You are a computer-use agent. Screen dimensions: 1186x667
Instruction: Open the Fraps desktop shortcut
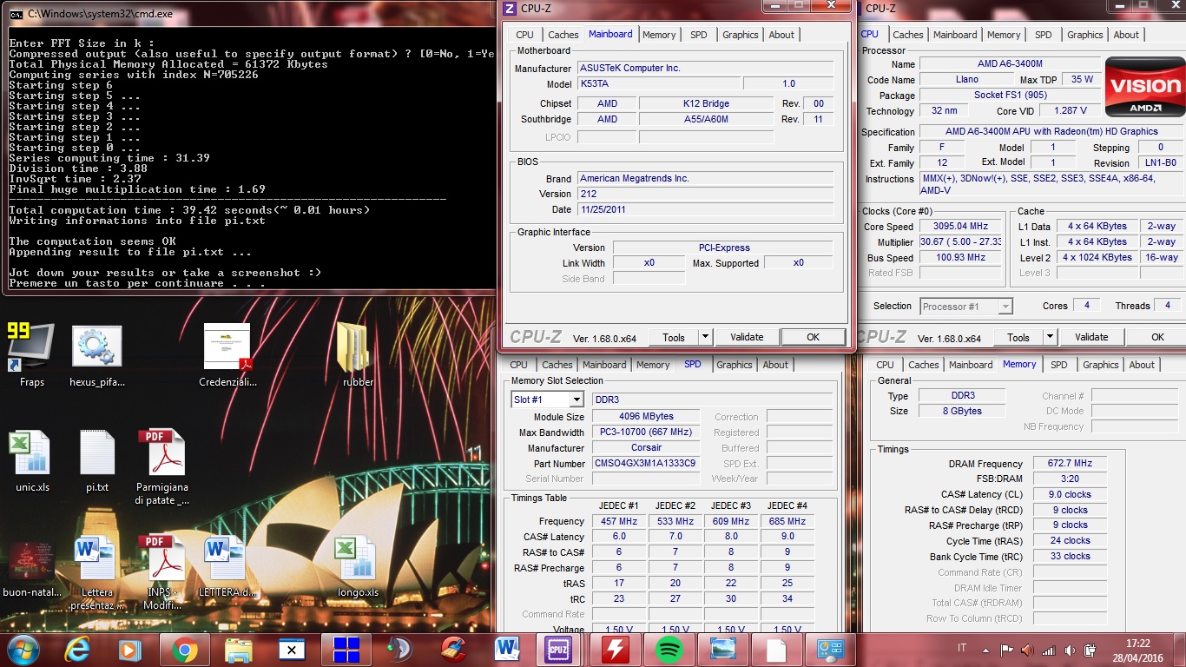click(31, 354)
